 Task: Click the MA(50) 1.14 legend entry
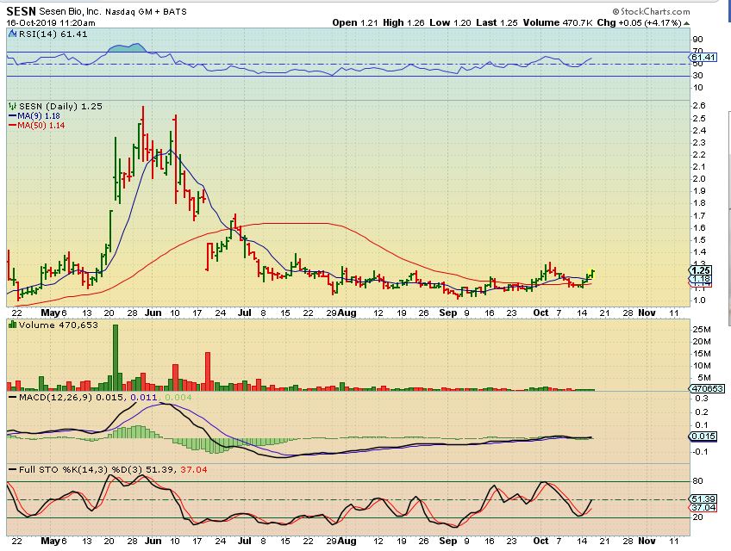tap(37, 126)
